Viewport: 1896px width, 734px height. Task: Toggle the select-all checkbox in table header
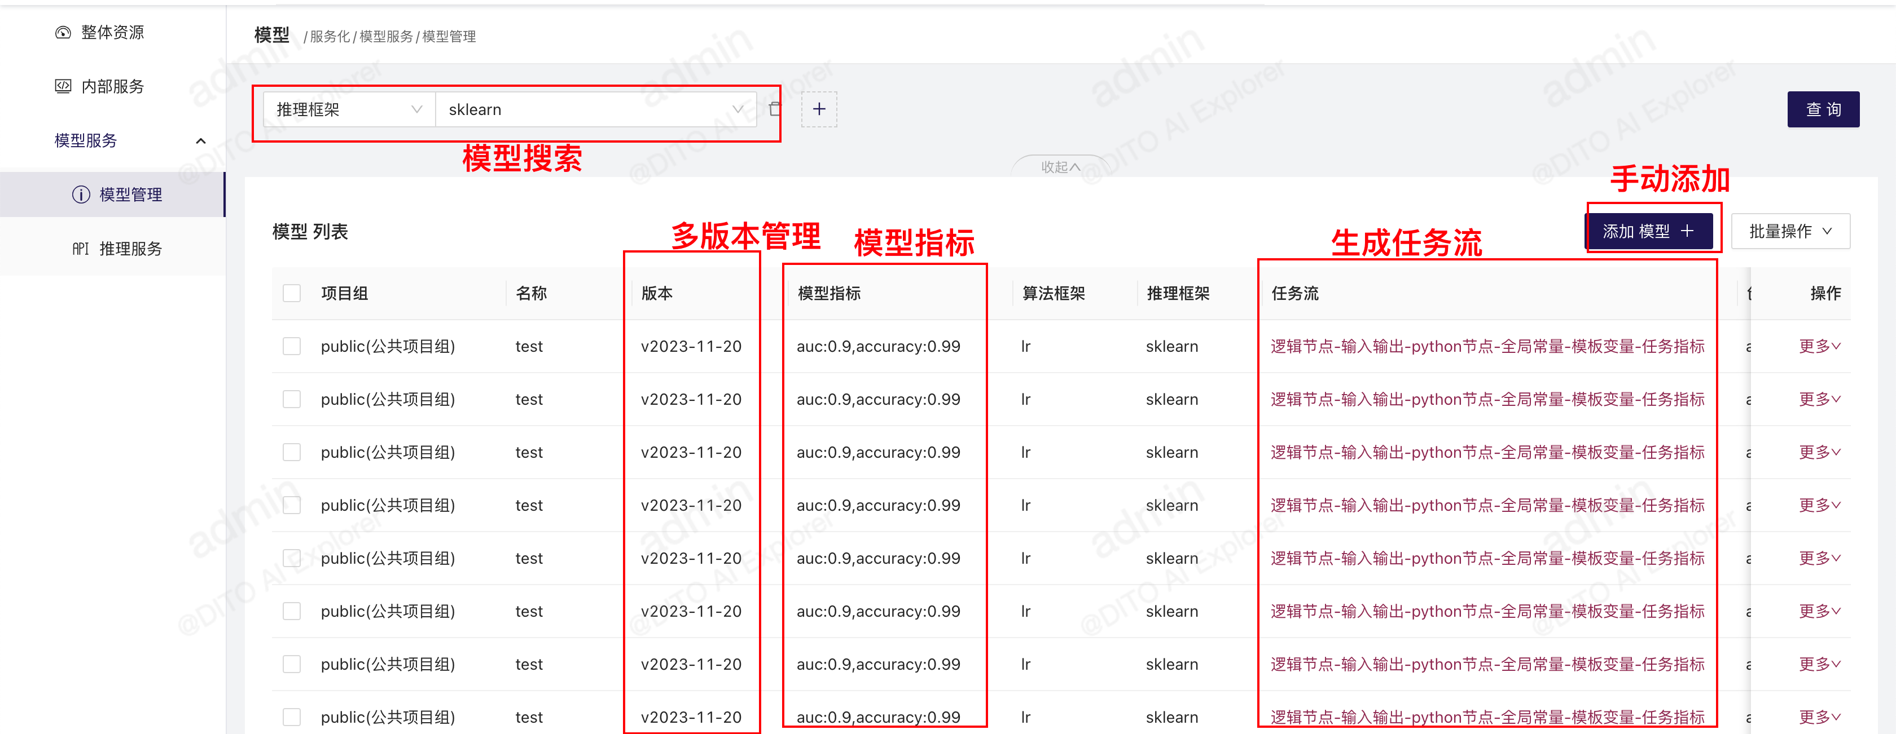[x=292, y=294]
